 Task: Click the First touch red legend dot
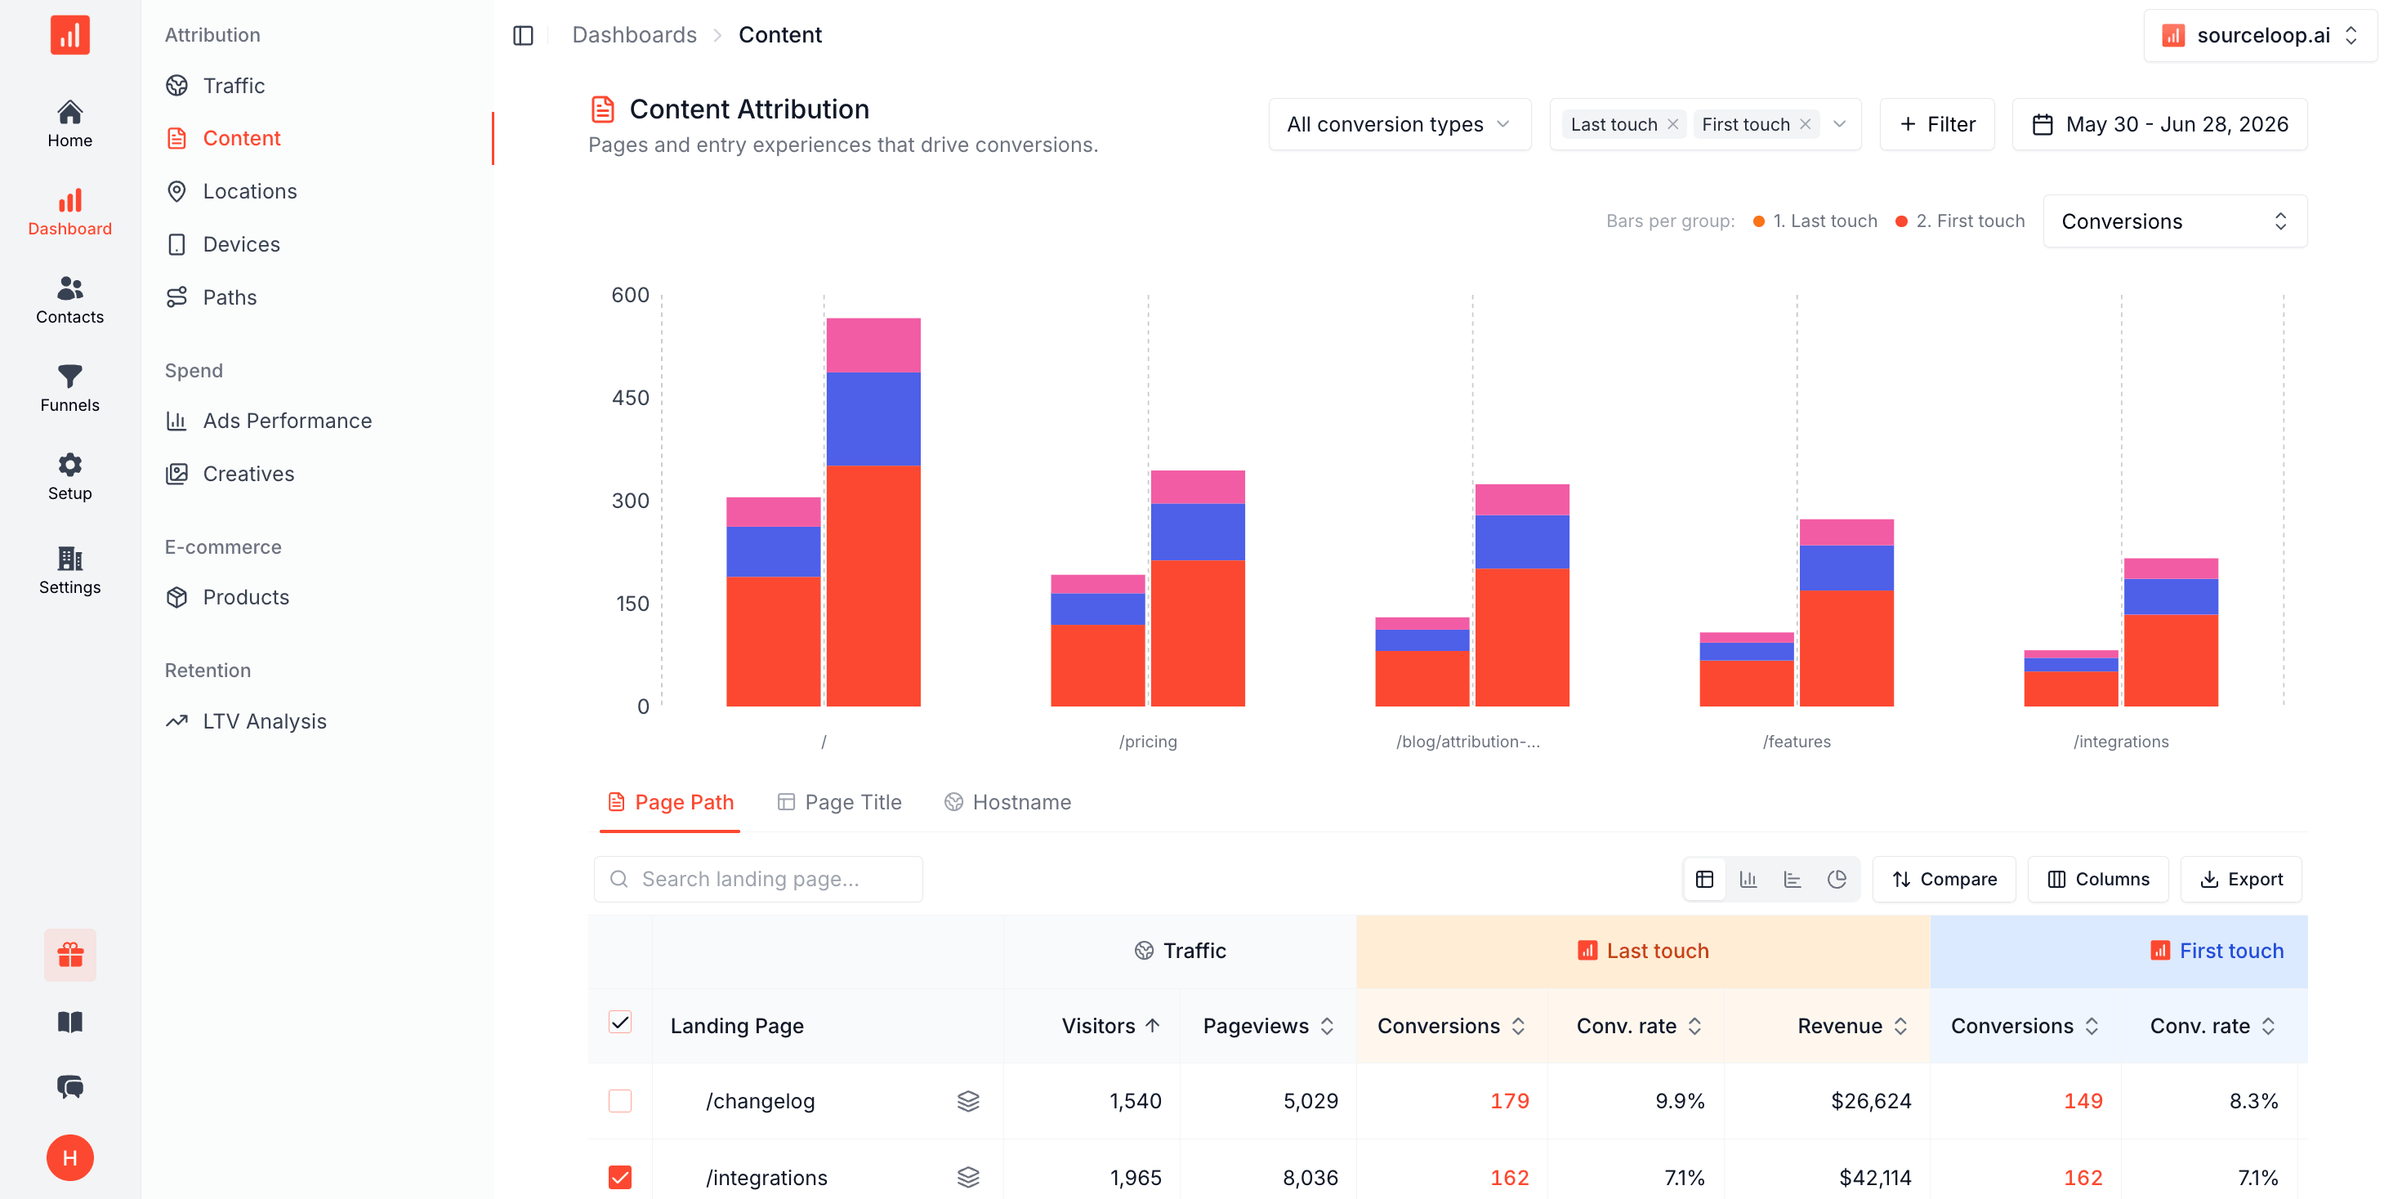click(x=1901, y=221)
